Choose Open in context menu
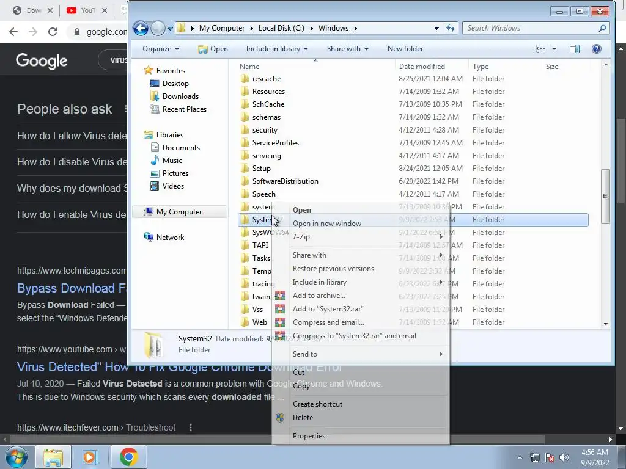The height and width of the screenshot is (469, 626). (x=360, y=210)
